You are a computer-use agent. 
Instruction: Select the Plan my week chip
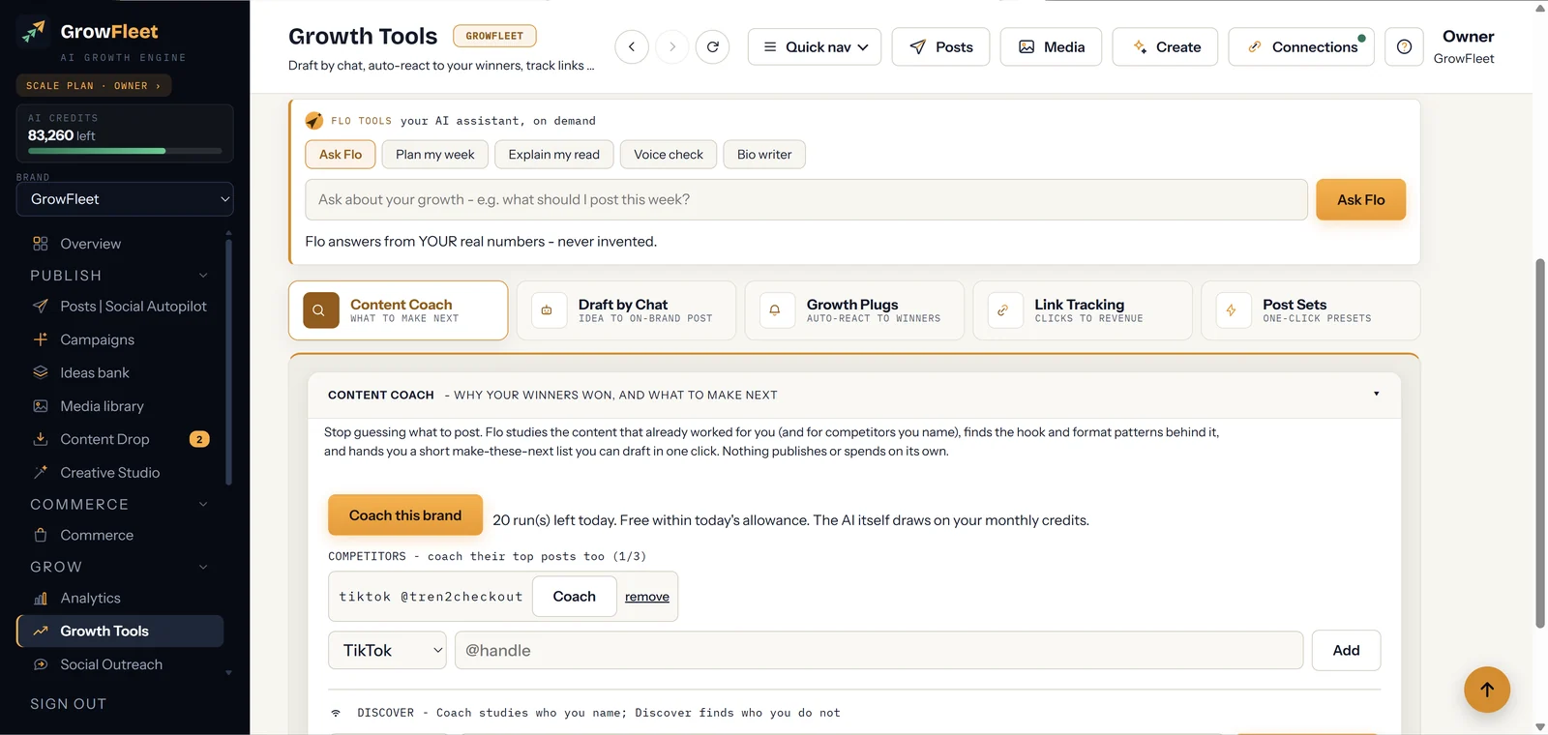pyautogui.click(x=435, y=155)
